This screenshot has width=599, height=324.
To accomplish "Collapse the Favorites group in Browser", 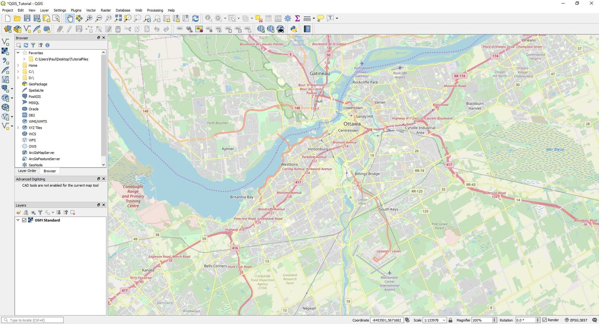I will coord(18,53).
